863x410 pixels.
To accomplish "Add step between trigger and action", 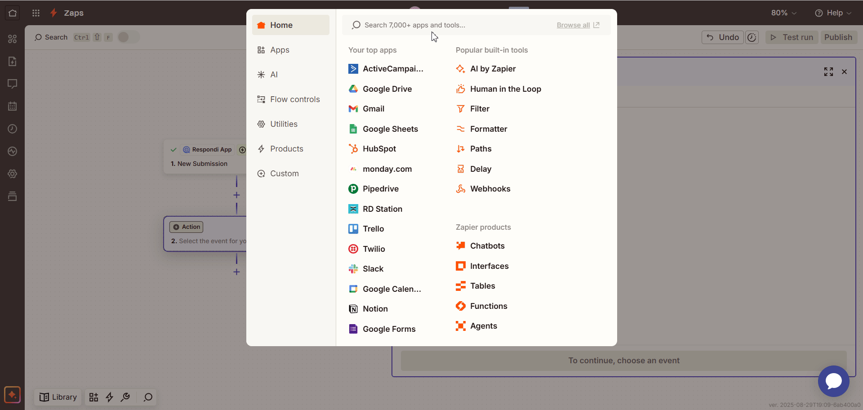I will (x=236, y=195).
